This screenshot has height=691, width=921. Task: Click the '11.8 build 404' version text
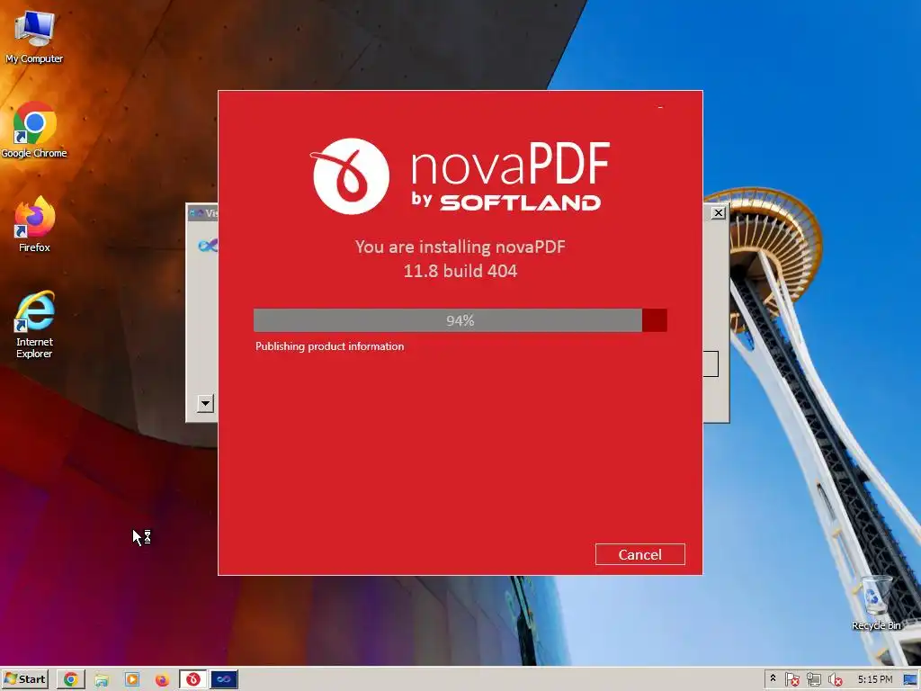460,271
